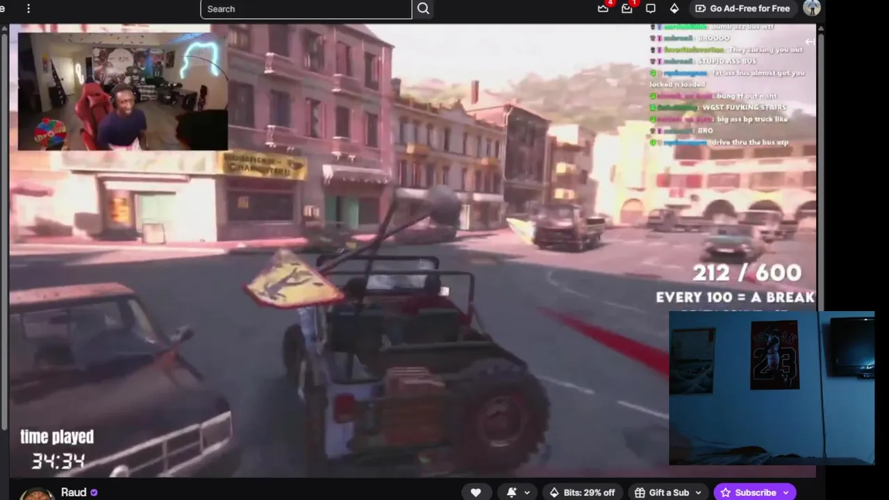Click Go Ad-Free for Free button

tap(742, 8)
